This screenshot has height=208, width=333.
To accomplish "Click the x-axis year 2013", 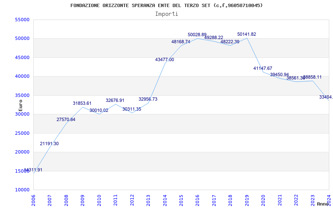I will 149,201.
